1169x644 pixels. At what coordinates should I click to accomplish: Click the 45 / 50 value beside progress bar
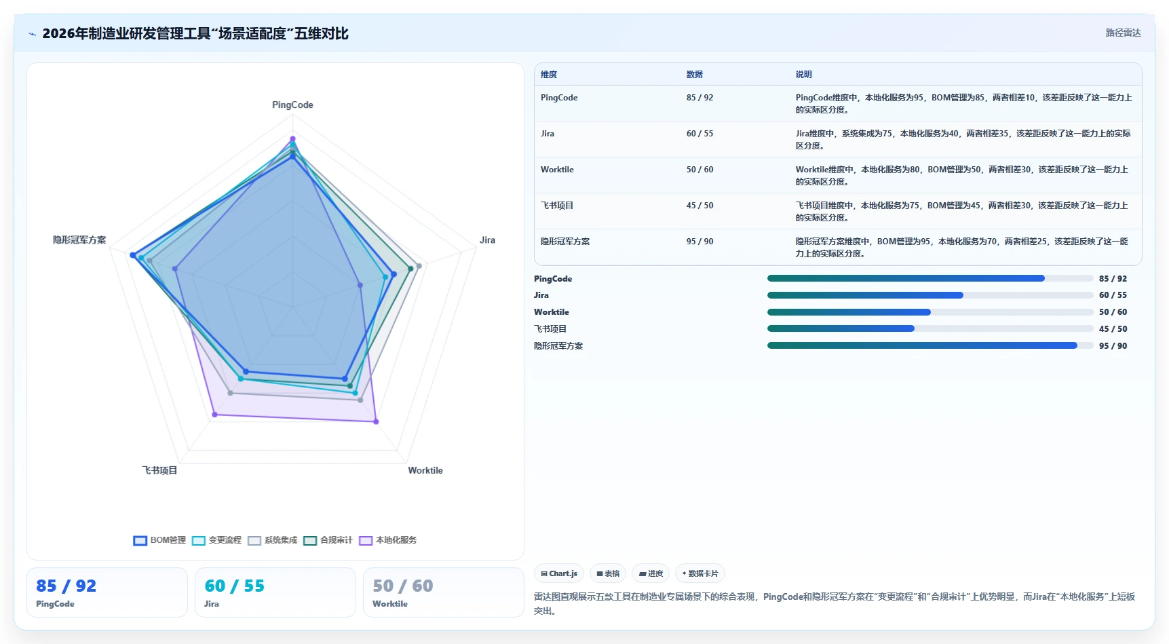pyautogui.click(x=1113, y=329)
